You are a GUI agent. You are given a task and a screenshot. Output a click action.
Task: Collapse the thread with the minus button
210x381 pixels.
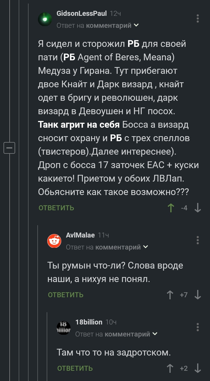coord(10,148)
